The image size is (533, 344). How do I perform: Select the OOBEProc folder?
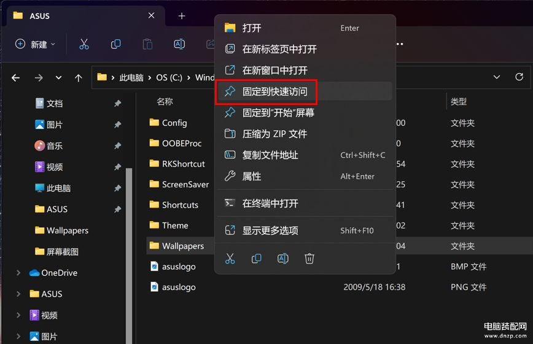click(x=176, y=144)
